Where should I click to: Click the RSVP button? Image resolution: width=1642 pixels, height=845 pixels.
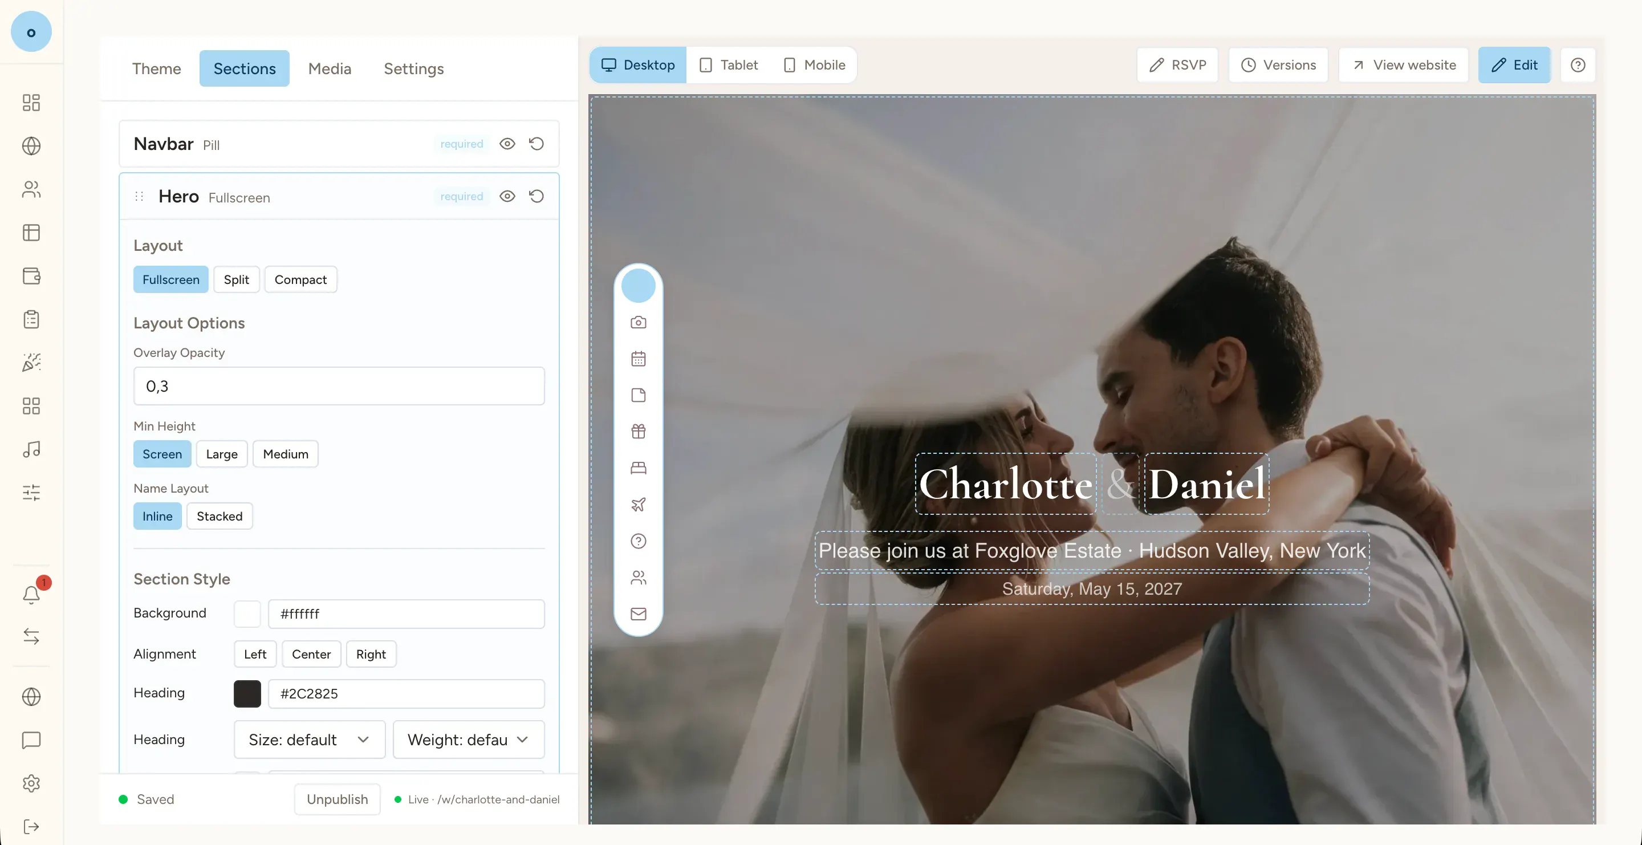pos(1177,65)
